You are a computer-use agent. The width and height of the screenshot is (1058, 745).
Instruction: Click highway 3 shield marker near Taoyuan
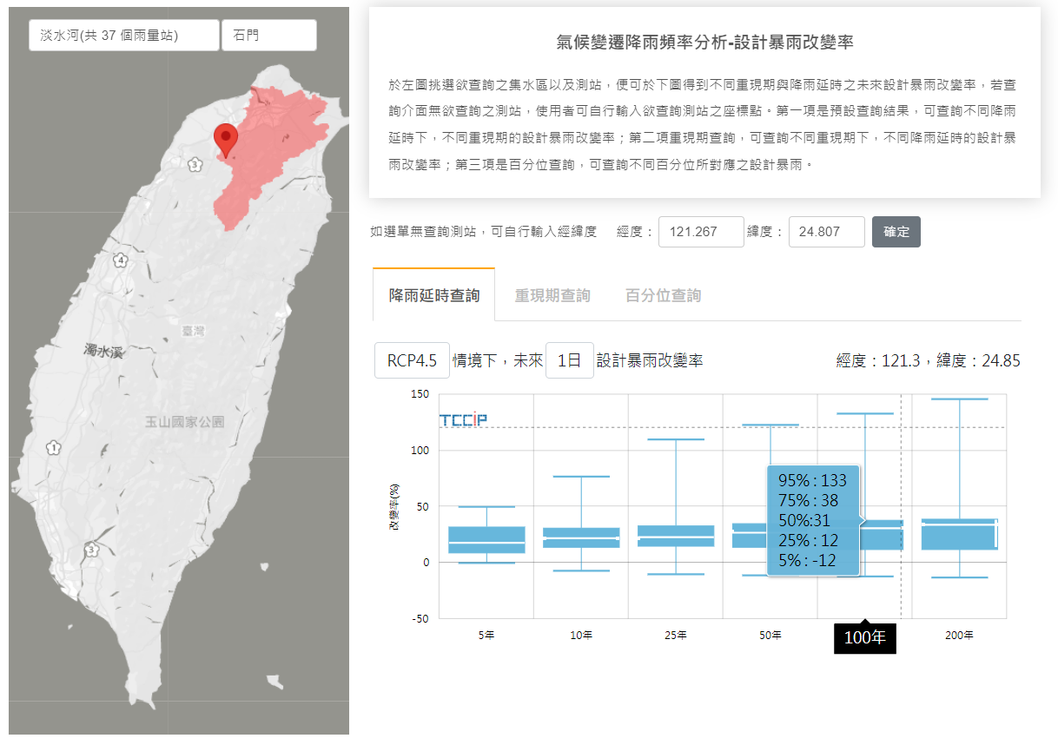tap(195, 164)
